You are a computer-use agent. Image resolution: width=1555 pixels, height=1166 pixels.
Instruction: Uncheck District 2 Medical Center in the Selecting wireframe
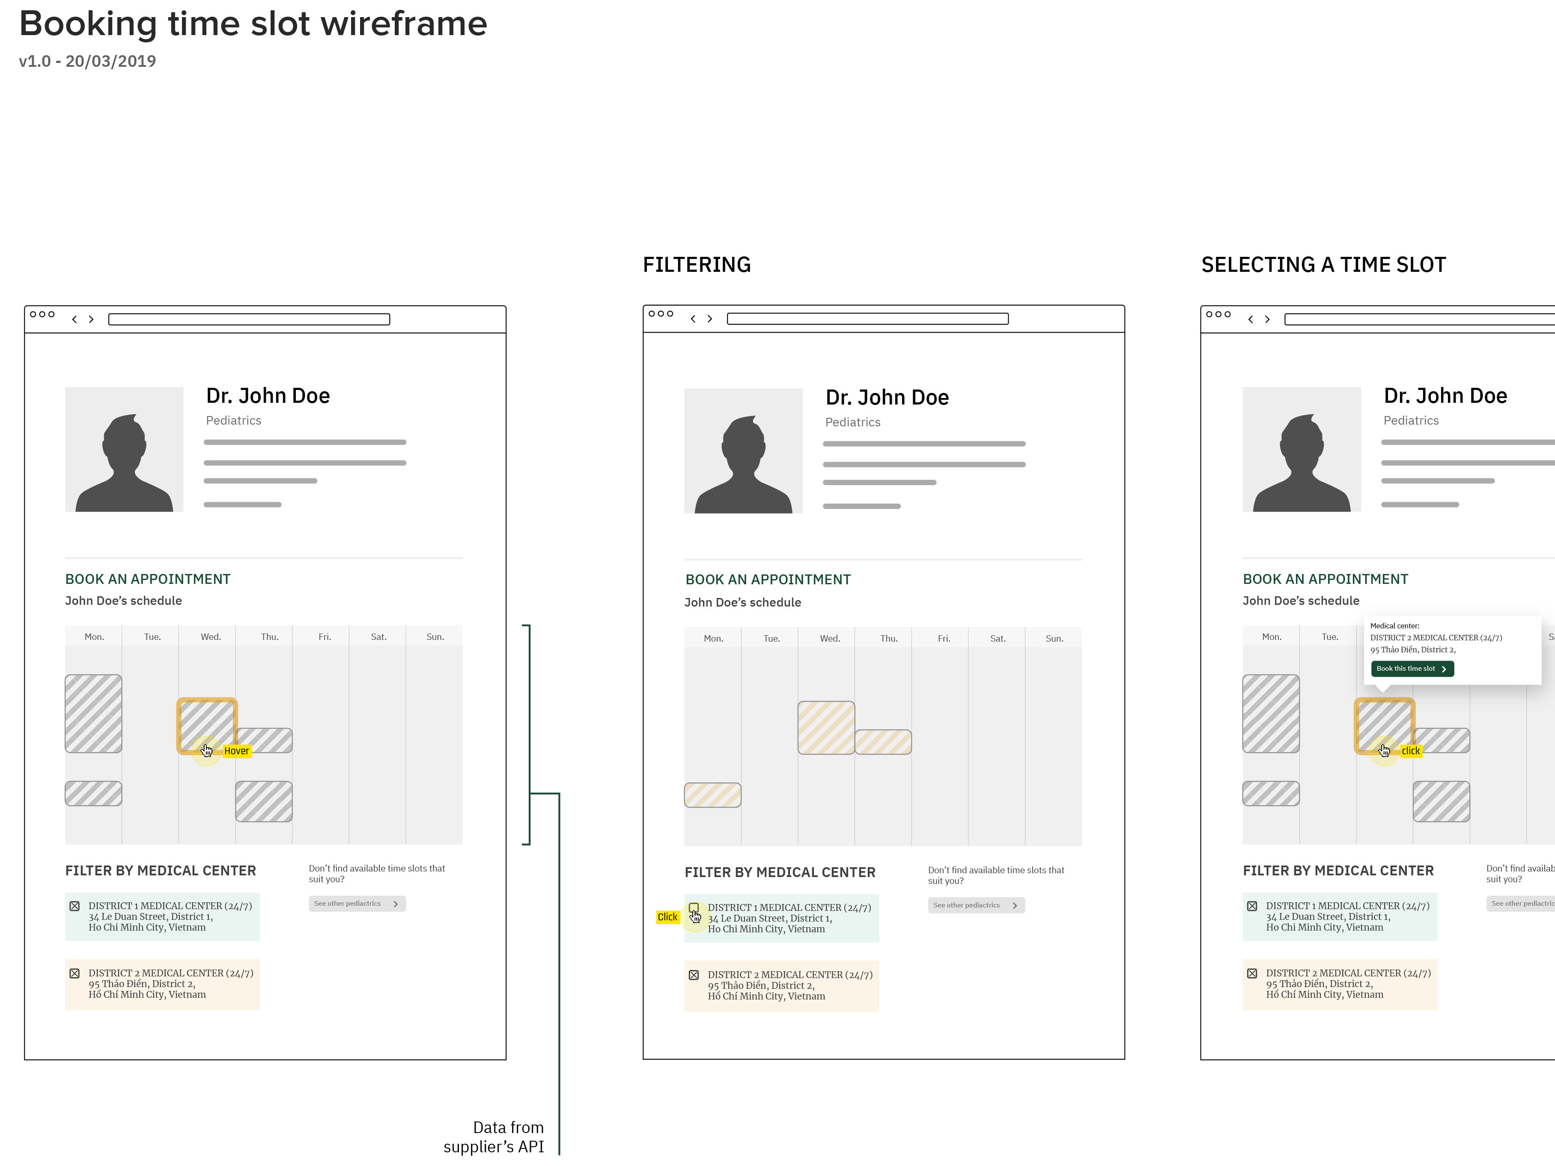coord(1252,973)
